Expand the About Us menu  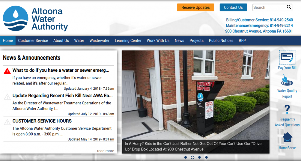click(x=61, y=41)
